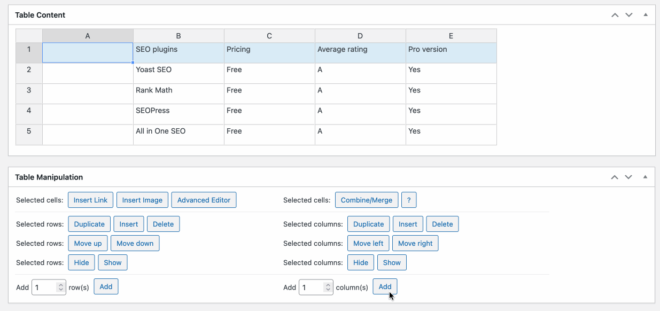660x311 pixels.
Task: Click the 'Pricing' header cell
Action: [269, 53]
